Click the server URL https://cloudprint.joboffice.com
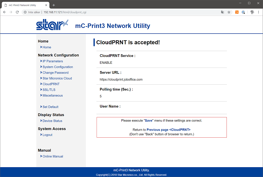The height and width of the screenshot is (177, 263). (121, 80)
